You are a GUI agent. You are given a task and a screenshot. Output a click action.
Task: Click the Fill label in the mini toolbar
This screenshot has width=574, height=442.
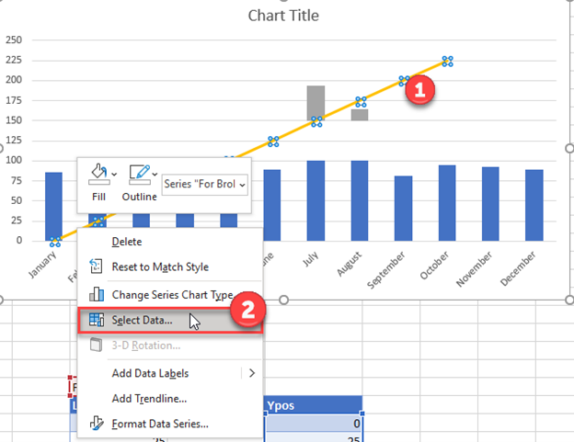[x=98, y=197]
